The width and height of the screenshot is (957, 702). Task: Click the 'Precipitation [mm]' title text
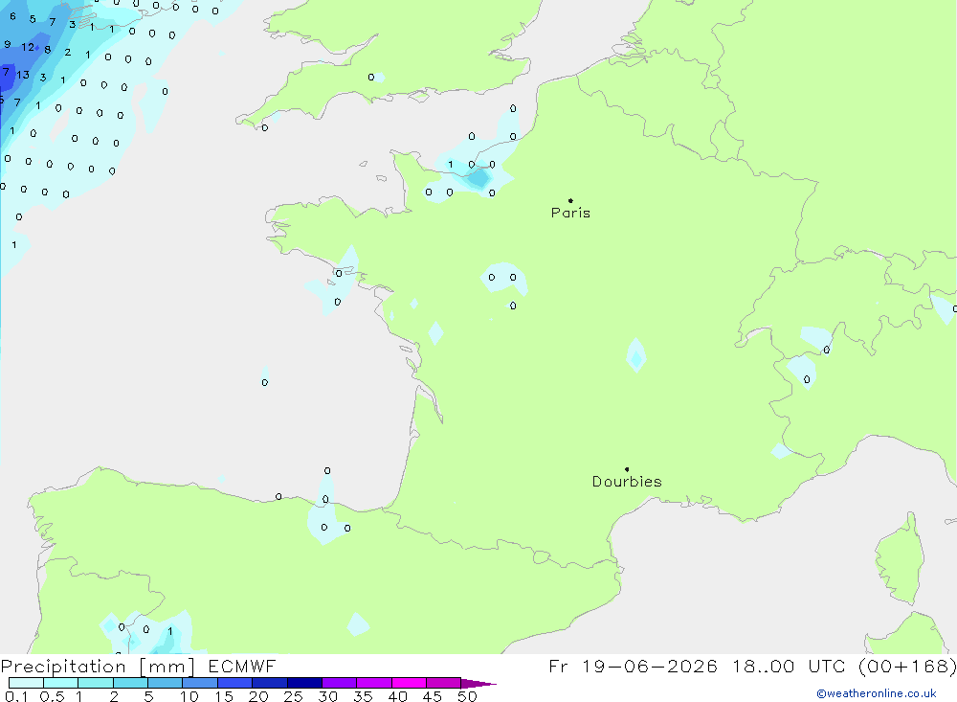coord(98,667)
